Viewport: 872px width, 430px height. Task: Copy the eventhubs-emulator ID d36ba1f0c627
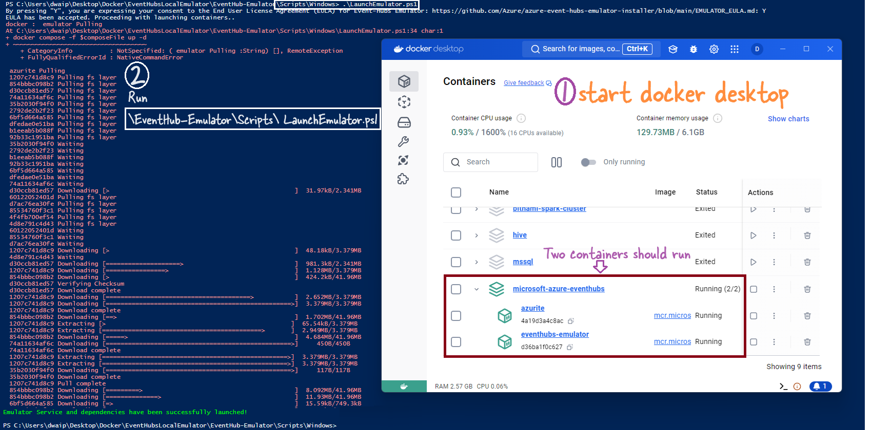pyautogui.click(x=570, y=347)
